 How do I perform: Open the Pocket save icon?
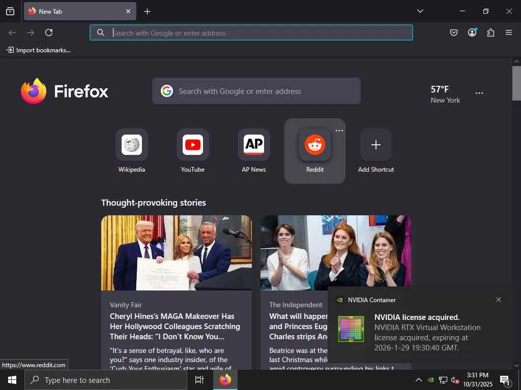(x=453, y=32)
